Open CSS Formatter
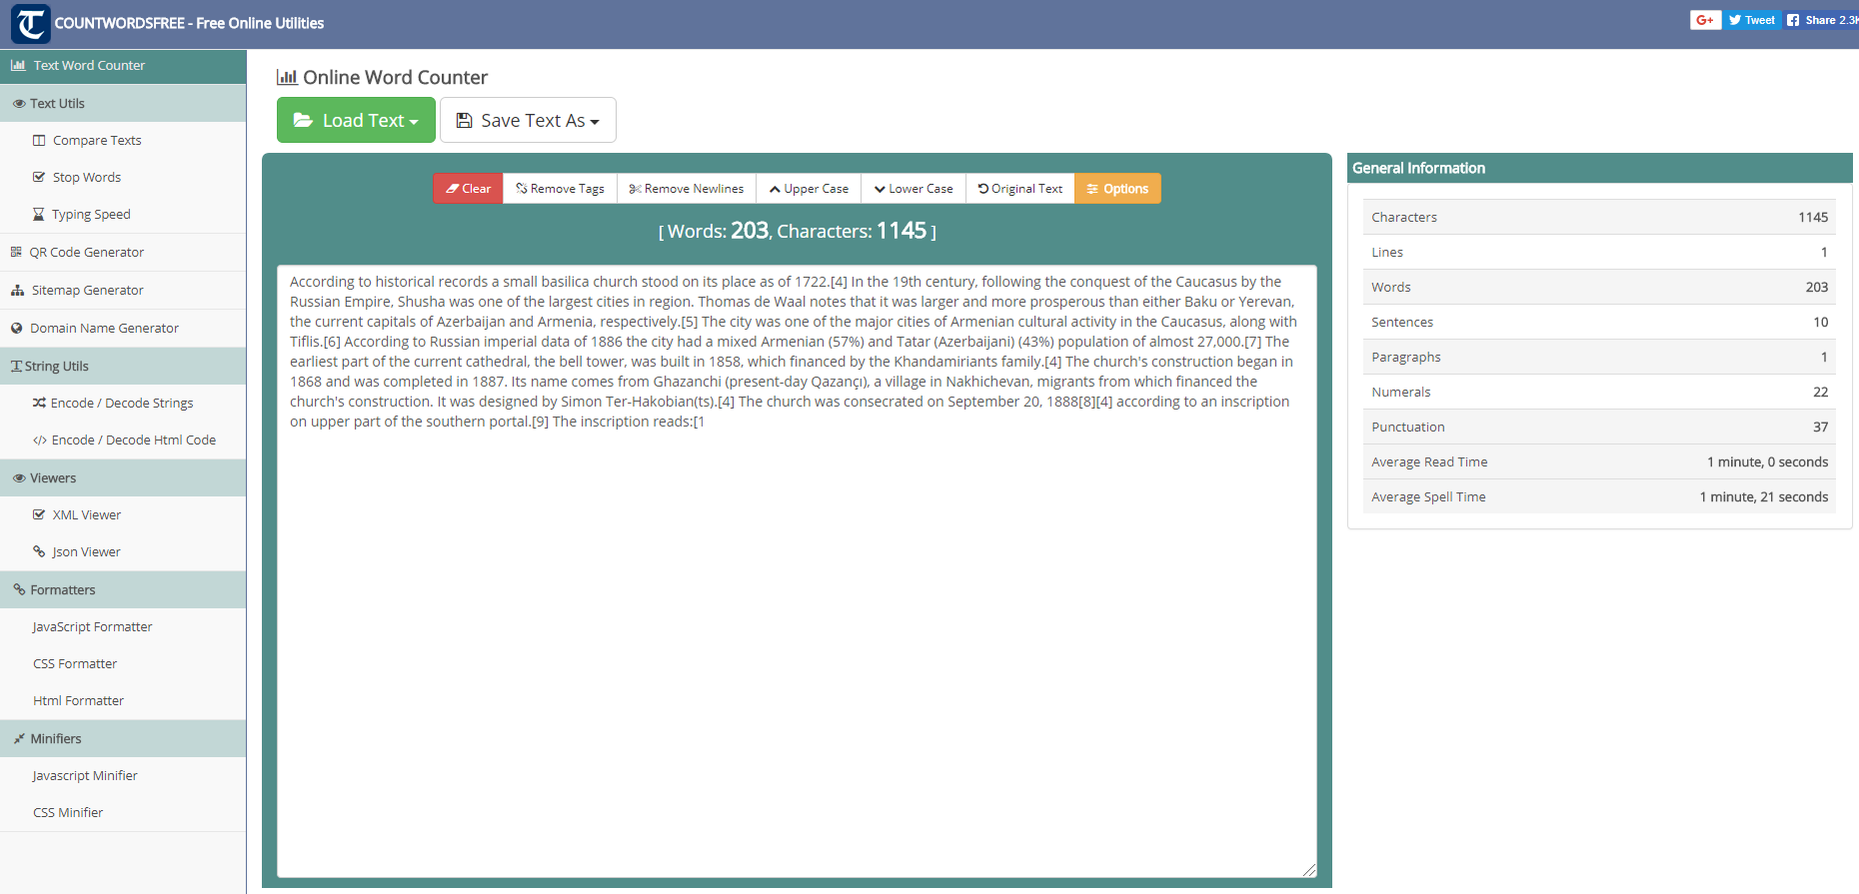Screen dimensions: 1859x894 pyautogui.click(x=75, y=664)
